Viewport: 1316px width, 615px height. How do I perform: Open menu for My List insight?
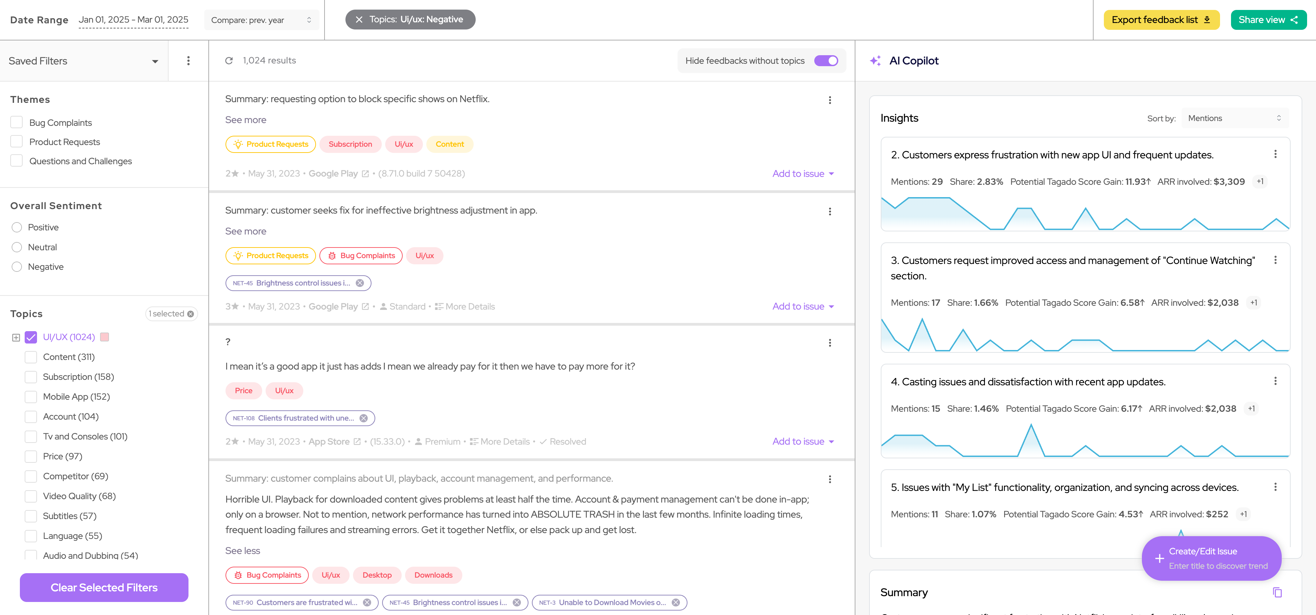1275,487
